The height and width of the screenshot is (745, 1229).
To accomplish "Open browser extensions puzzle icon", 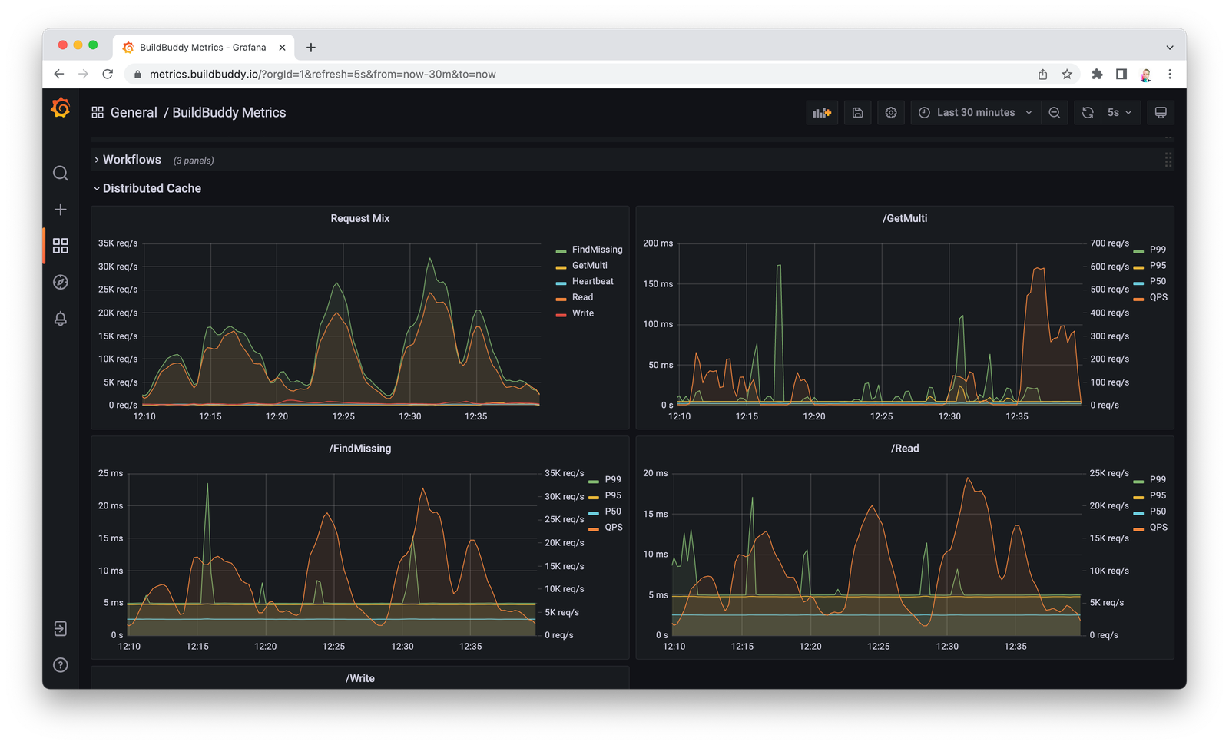I will coord(1097,74).
